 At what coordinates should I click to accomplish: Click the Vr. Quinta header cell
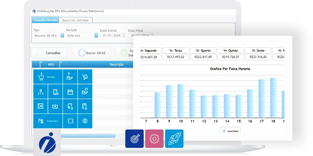click(x=231, y=51)
